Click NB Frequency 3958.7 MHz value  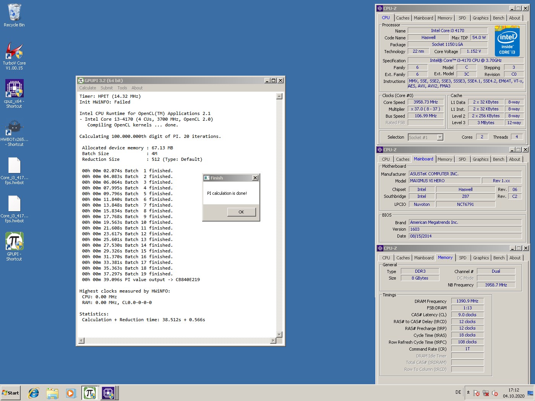click(496, 285)
